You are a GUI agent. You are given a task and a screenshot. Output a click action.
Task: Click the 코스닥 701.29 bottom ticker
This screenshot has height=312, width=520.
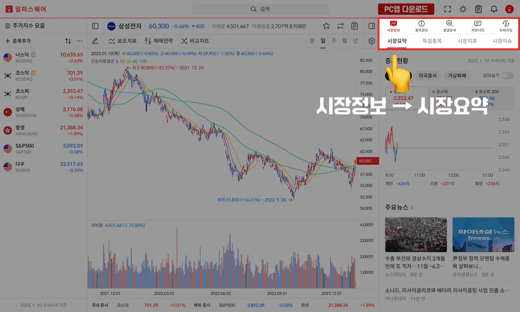[x=151, y=305]
